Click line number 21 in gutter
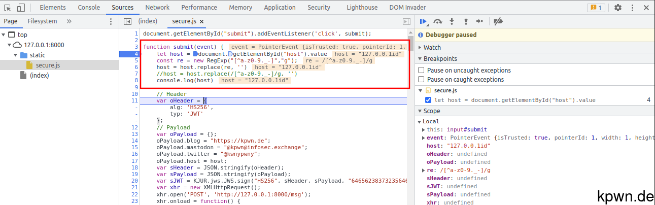The width and height of the screenshot is (655, 205). [x=134, y=188]
